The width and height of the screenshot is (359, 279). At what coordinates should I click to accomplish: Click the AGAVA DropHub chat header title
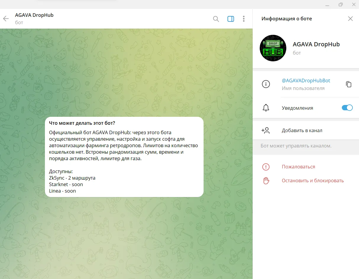[34, 15]
